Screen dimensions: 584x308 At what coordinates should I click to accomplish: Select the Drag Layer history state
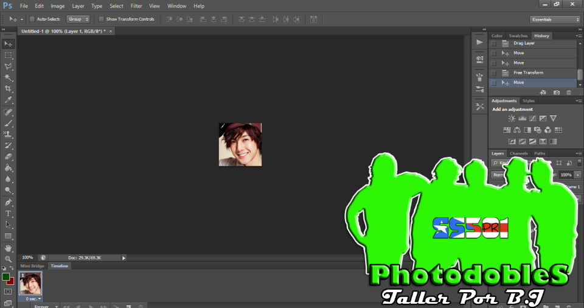pos(534,43)
